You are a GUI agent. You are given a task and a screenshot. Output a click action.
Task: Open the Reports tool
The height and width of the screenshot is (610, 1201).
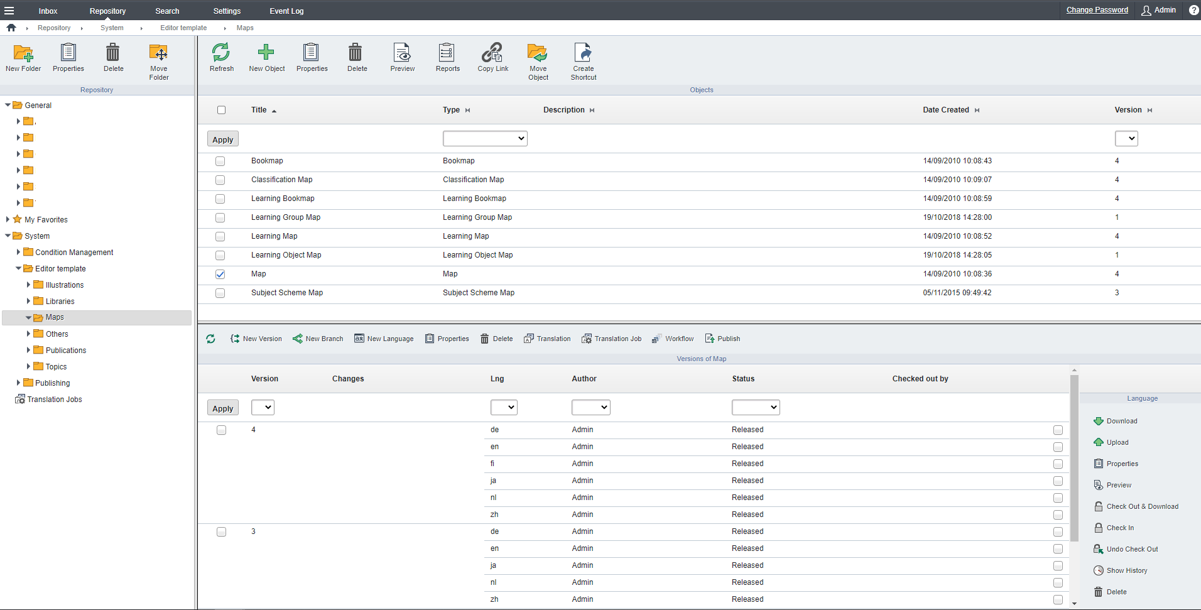(447, 57)
